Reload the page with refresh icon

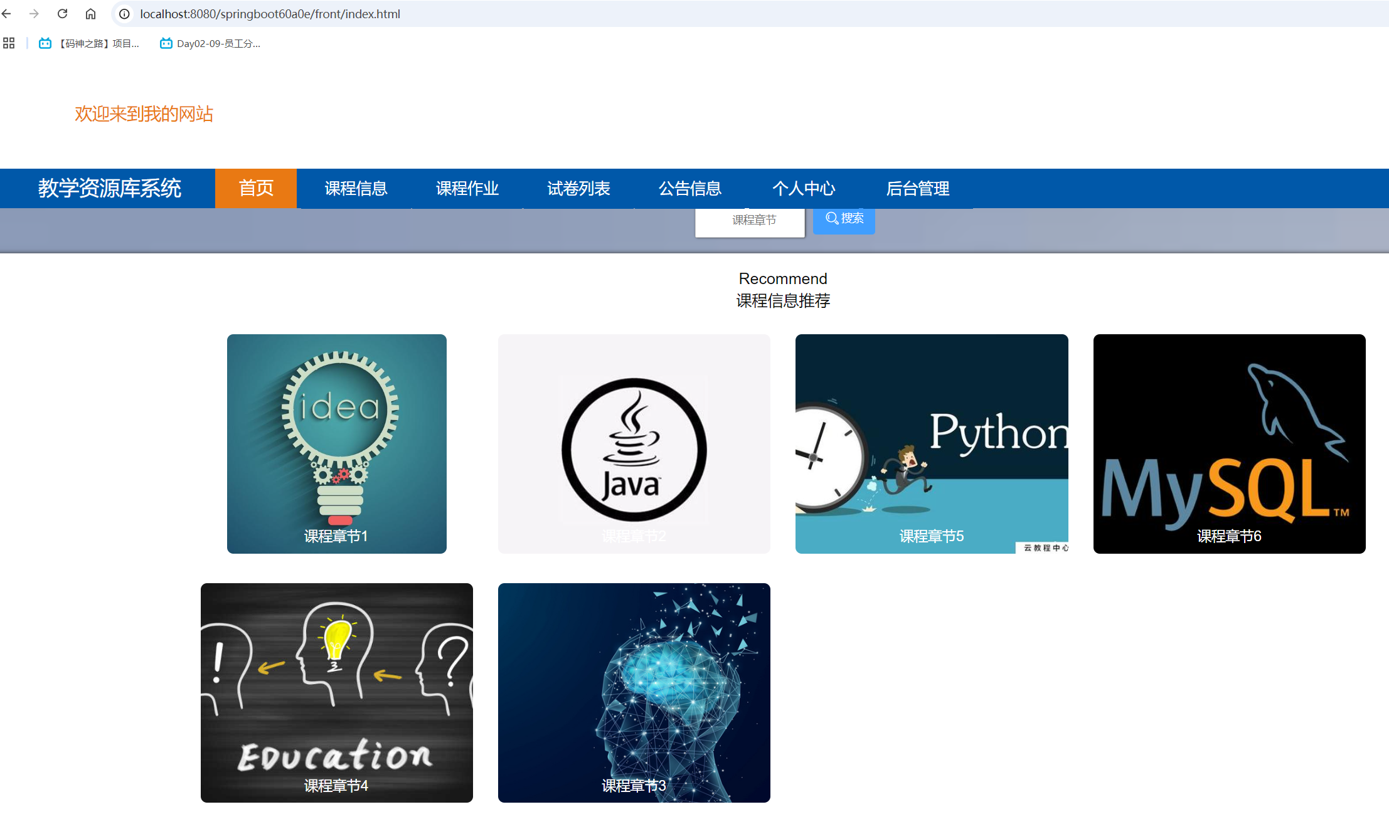62,14
